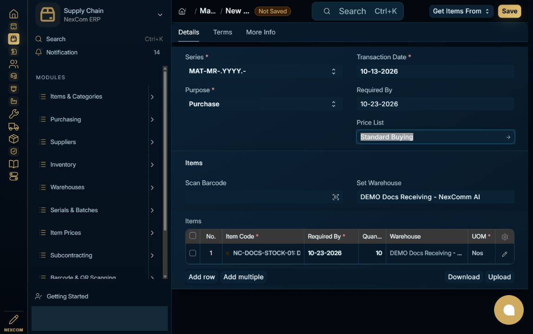Click the Required By date field
Image resolution: width=533 pixels, height=334 pixels.
tap(436, 104)
